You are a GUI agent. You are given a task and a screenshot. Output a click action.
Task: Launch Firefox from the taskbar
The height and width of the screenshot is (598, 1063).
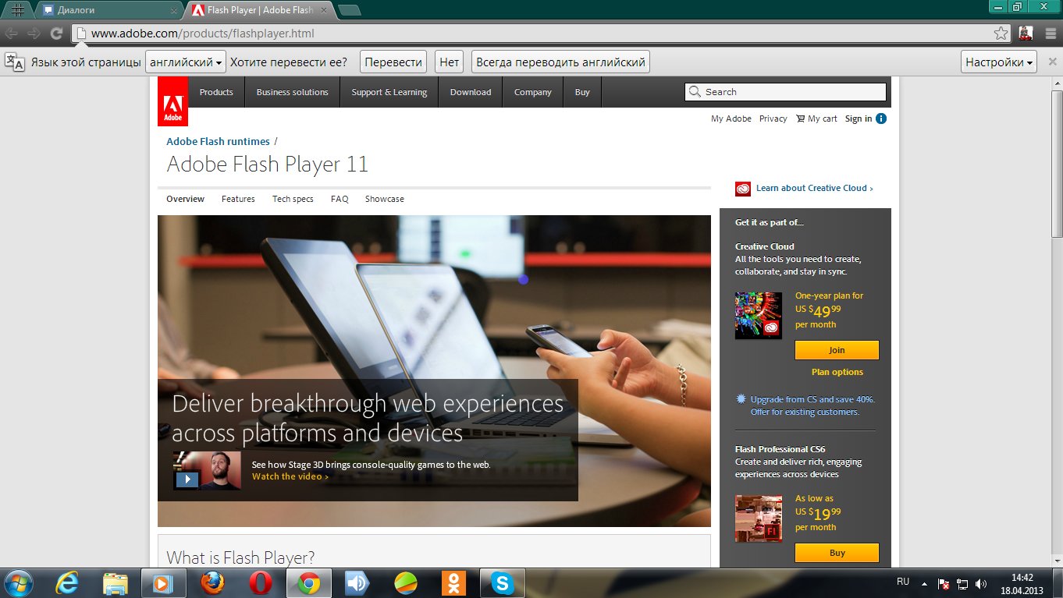click(212, 583)
